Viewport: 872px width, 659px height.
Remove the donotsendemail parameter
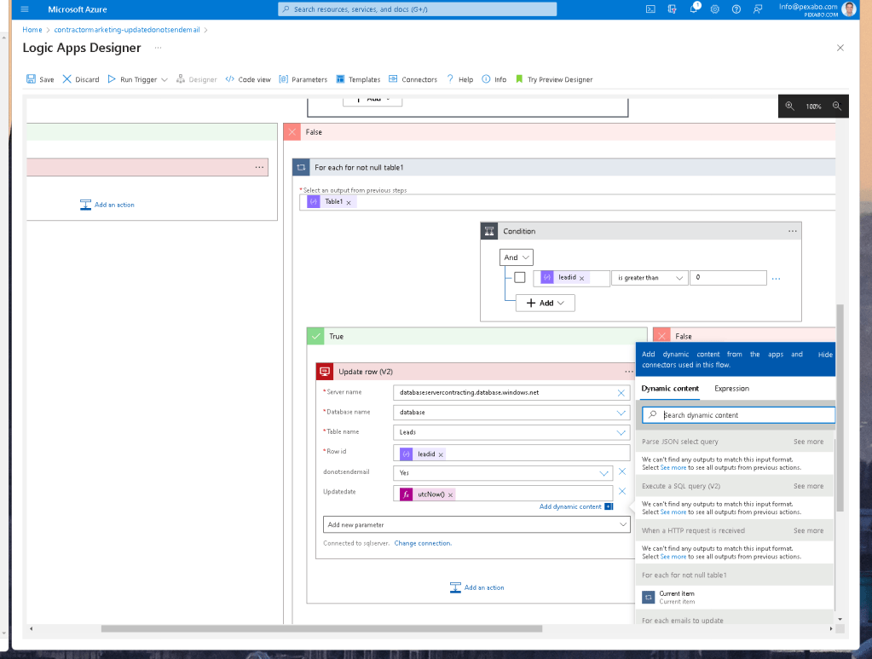point(622,471)
